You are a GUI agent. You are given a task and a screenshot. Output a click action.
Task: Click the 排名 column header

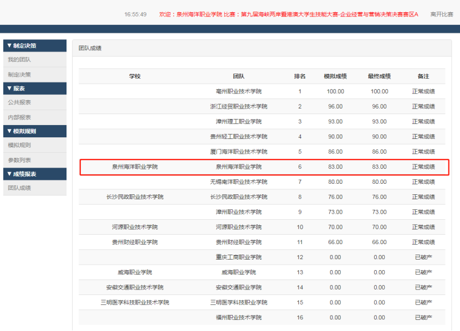[300, 76]
